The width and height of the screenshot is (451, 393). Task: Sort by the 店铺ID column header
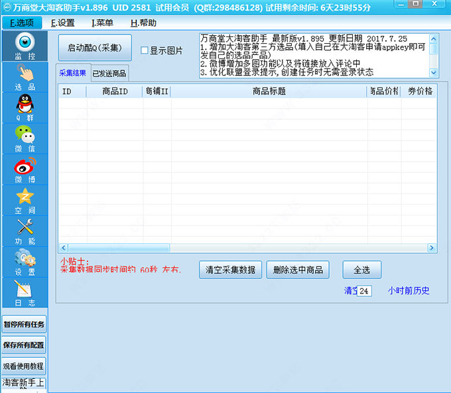pyautogui.click(x=157, y=91)
